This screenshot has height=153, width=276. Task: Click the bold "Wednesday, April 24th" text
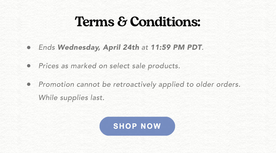pyautogui.click(x=99, y=48)
